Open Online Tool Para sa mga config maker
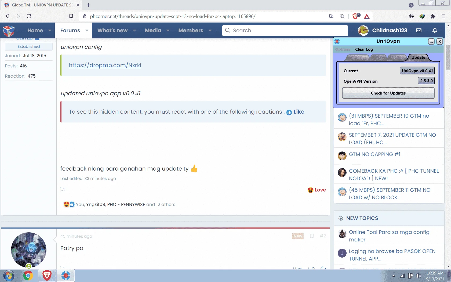Image resolution: width=451 pixels, height=282 pixels. pos(389,236)
